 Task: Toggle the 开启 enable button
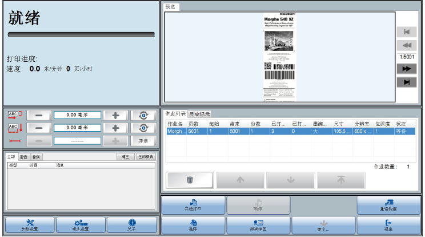143,141
